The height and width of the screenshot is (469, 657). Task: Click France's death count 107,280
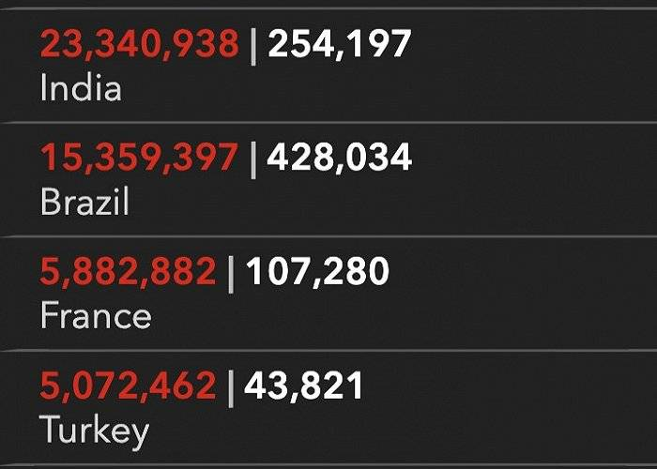point(317,271)
